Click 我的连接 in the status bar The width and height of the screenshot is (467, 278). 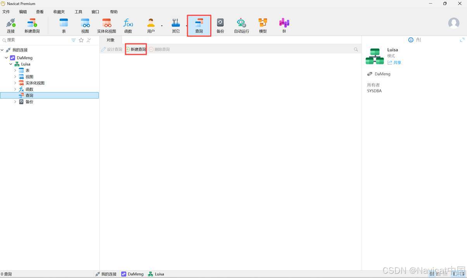click(x=106, y=274)
